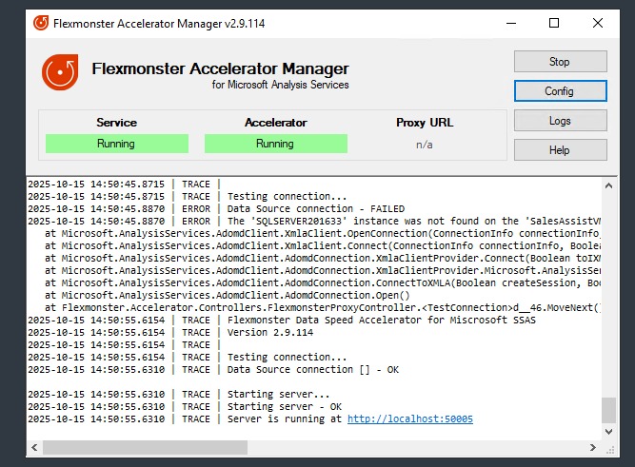Click the log's vertical scrollbar up arrow

tap(608, 185)
